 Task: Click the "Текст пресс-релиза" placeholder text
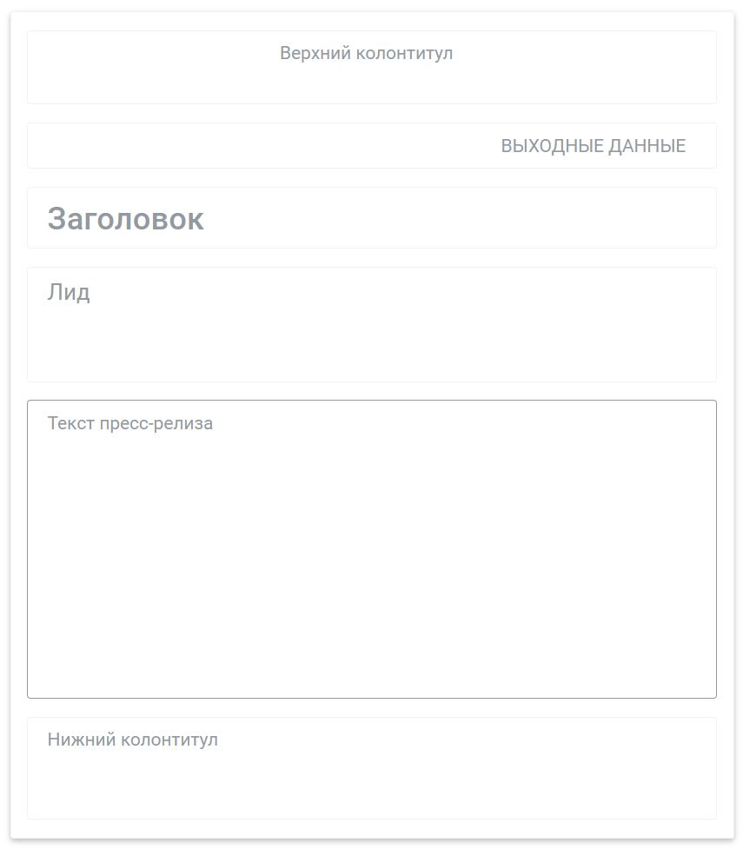click(x=130, y=423)
